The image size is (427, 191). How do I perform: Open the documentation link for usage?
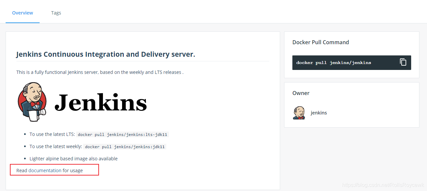pos(45,171)
